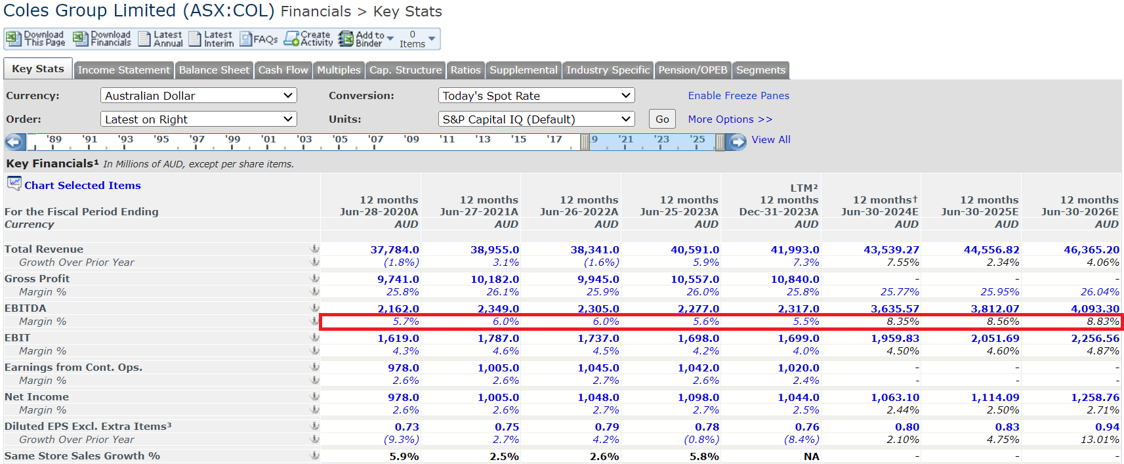Click the '05 year marker on the timeline

pos(340,140)
